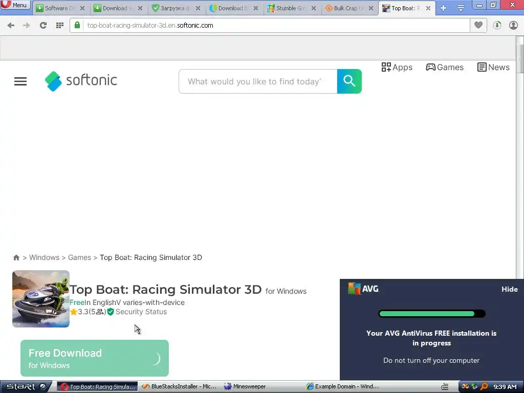The height and width of the screenshot is (393, 524).
Task: Open the Softonic hamburger menu
Action: tap(20, 81)
